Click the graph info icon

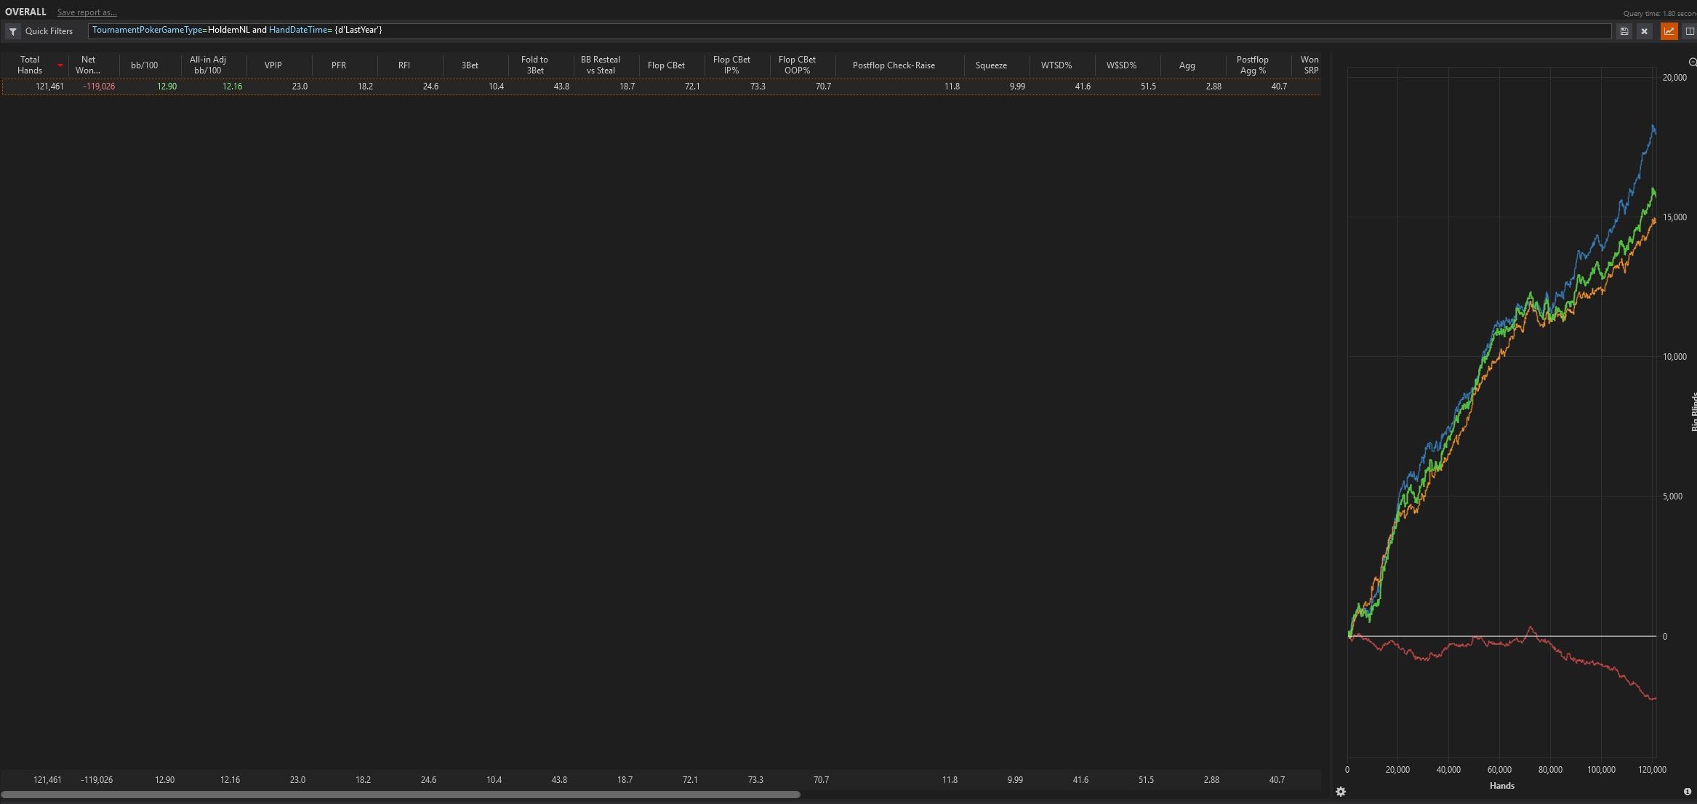pos(1687,792)
